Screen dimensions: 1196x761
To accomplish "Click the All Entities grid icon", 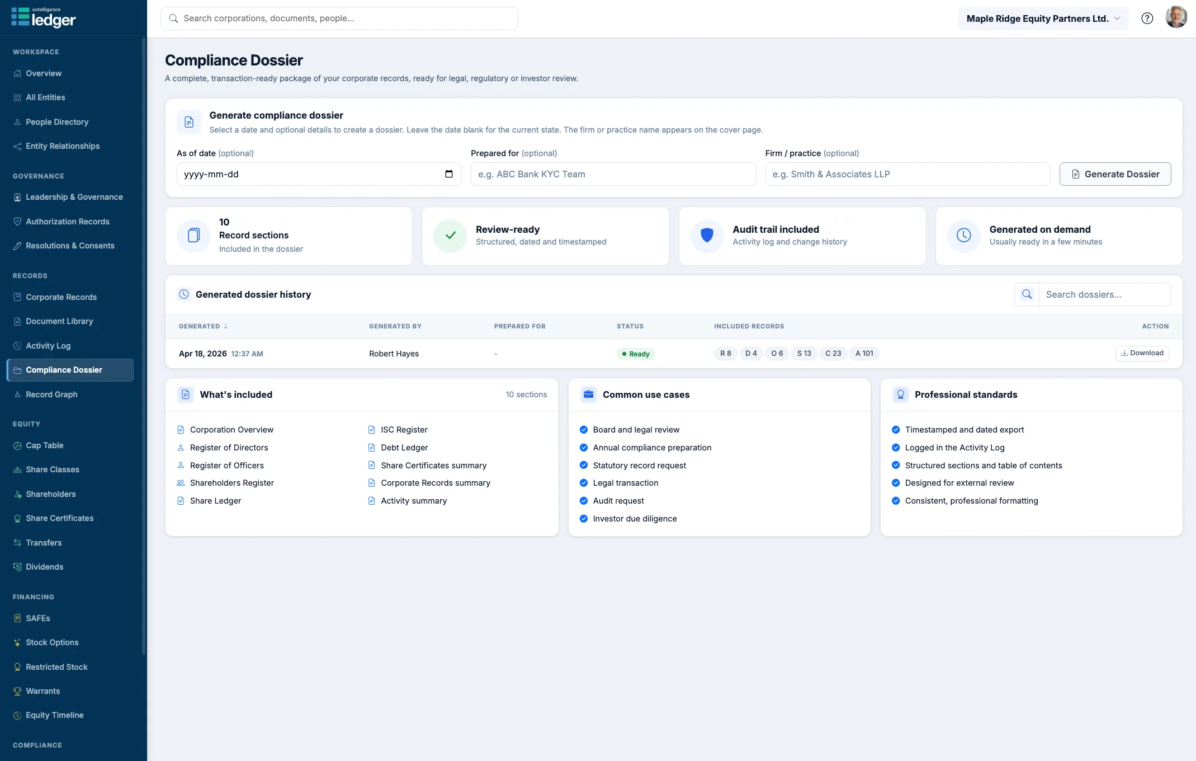I will click(x=17, y=97).
